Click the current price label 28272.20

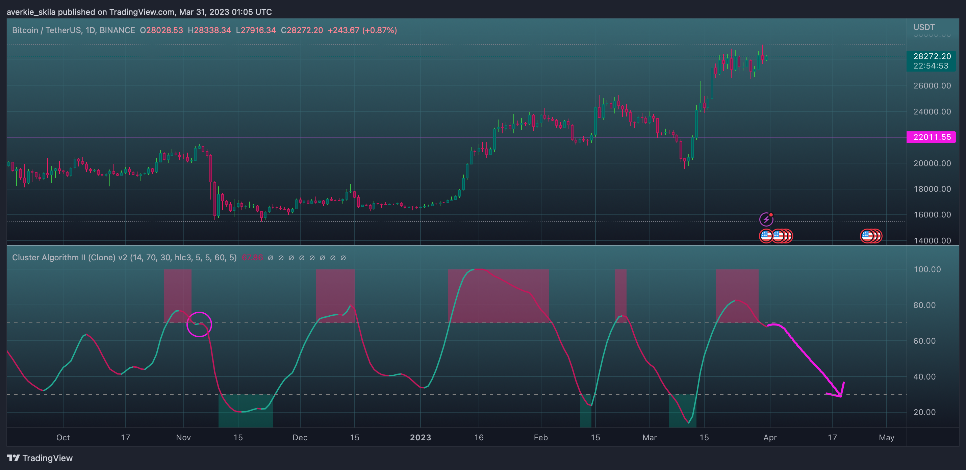click(x=932, y=56)
